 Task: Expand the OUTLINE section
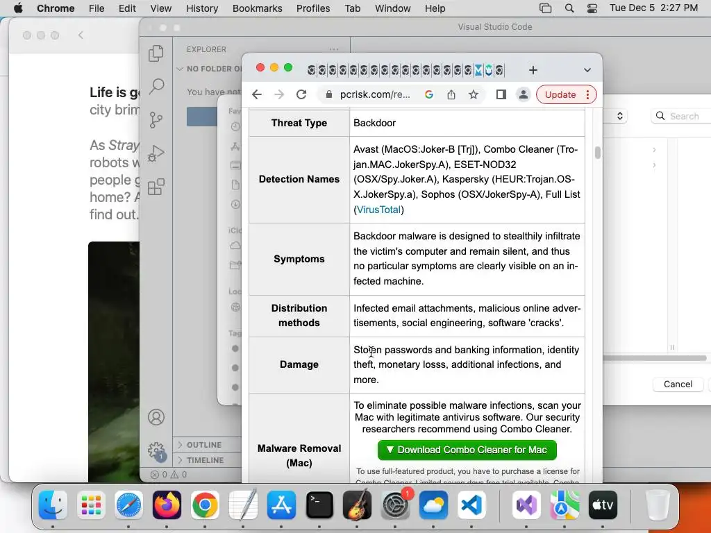204,445
